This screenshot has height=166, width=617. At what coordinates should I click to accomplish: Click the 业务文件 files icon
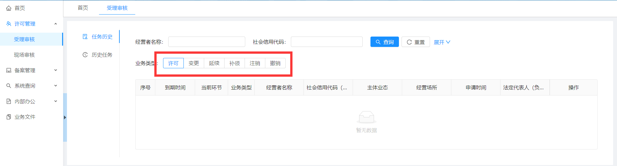click(x=9, y=117)
